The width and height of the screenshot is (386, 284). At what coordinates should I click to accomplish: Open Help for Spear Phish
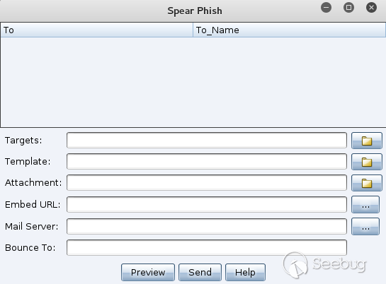(x=245, y=272)
